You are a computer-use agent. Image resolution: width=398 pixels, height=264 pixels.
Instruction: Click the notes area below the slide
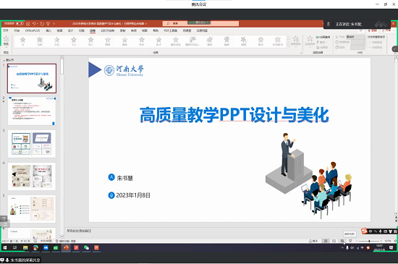pos(203,231)
